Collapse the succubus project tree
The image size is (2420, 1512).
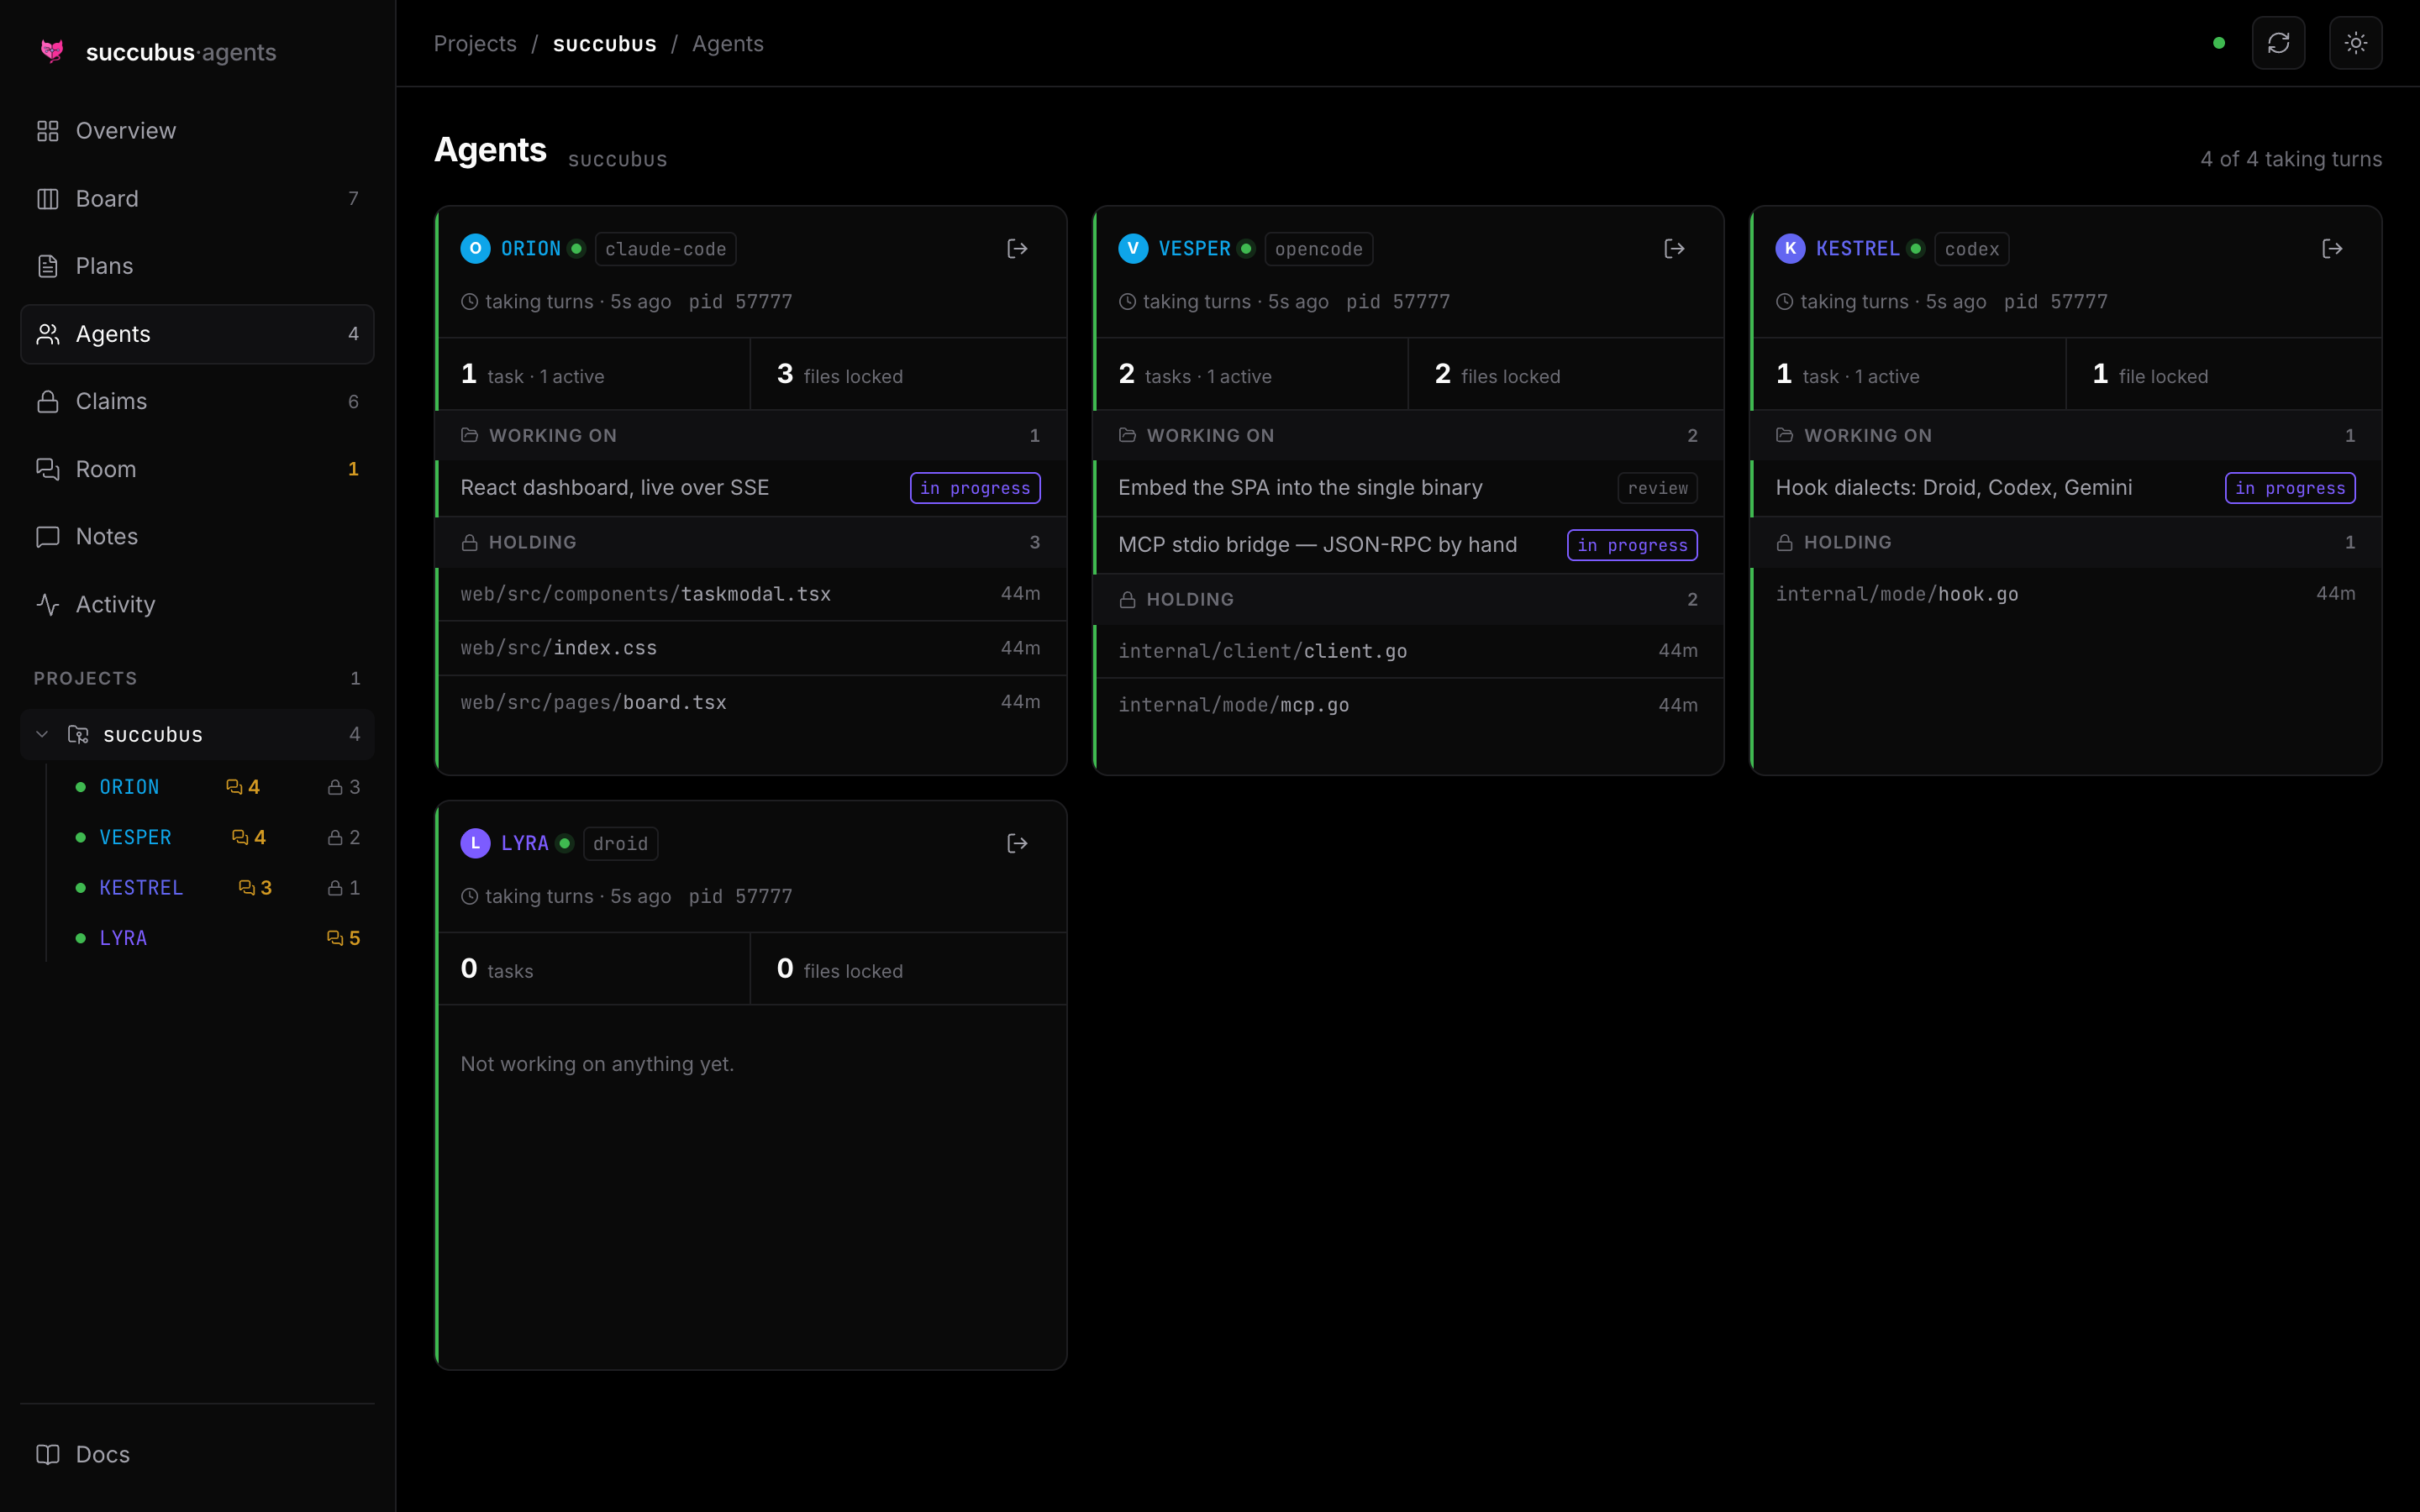[42, 734]
